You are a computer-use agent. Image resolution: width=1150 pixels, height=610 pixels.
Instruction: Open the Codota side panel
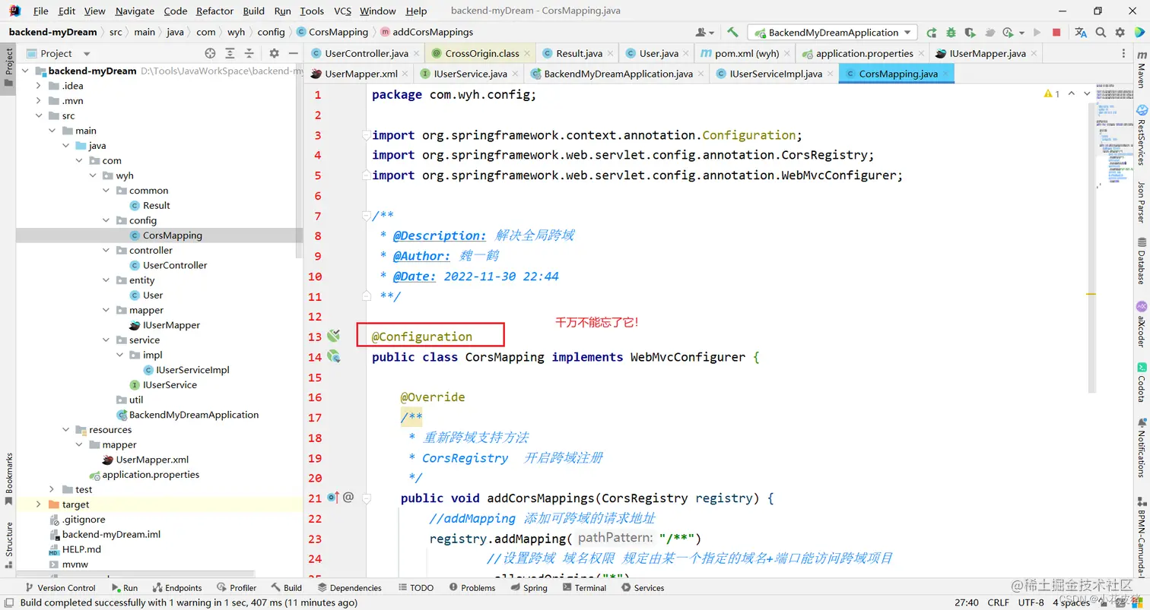click(1141, 384)
